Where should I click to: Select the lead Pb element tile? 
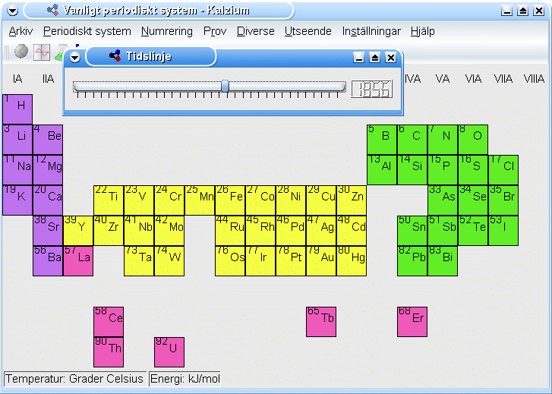(x=412, y=261)
